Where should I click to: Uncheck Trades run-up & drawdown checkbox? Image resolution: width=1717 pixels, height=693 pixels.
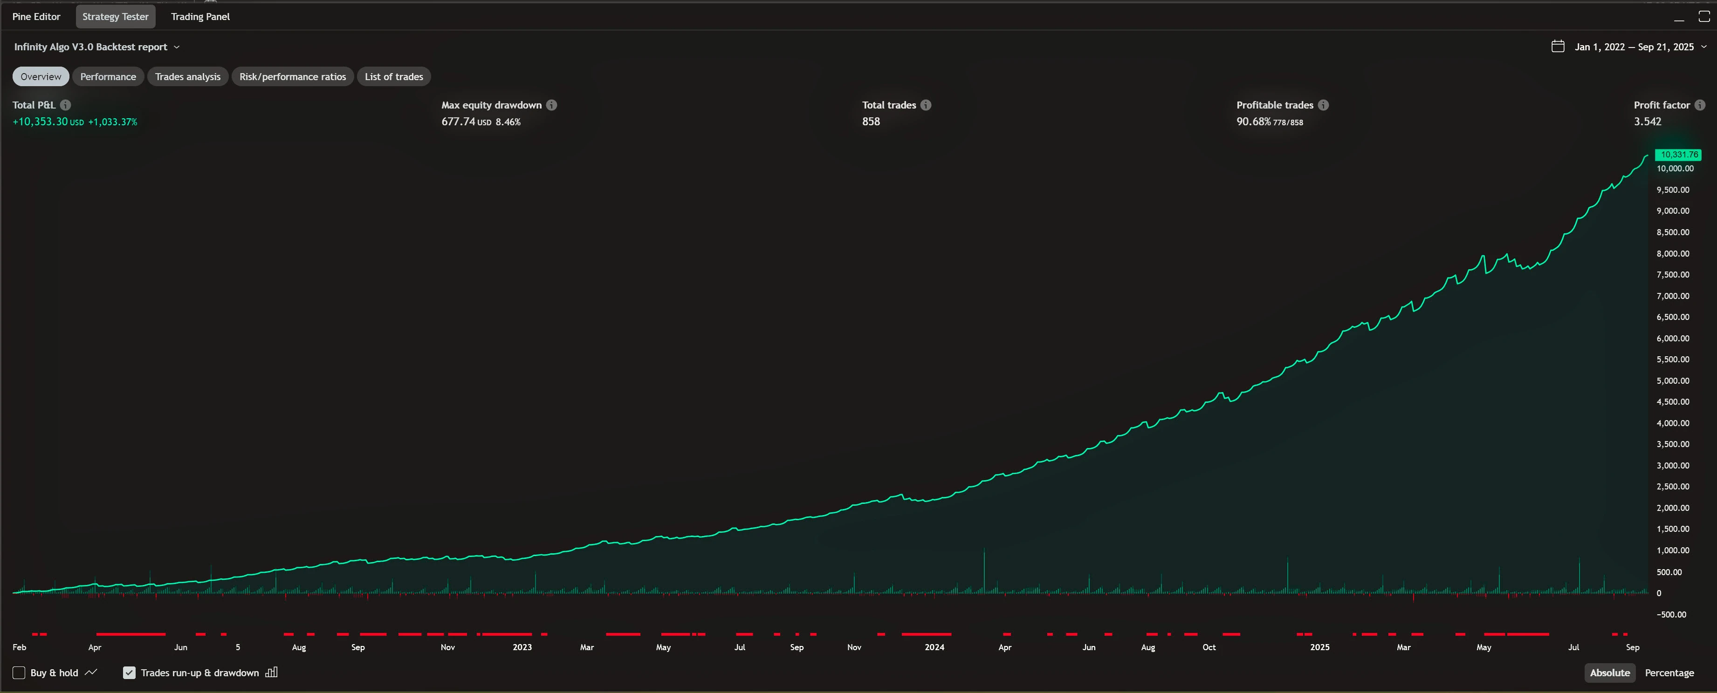point(129,673)
